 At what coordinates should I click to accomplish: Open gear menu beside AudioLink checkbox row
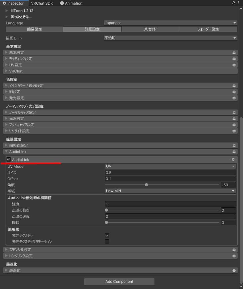(x=233, y=159)
